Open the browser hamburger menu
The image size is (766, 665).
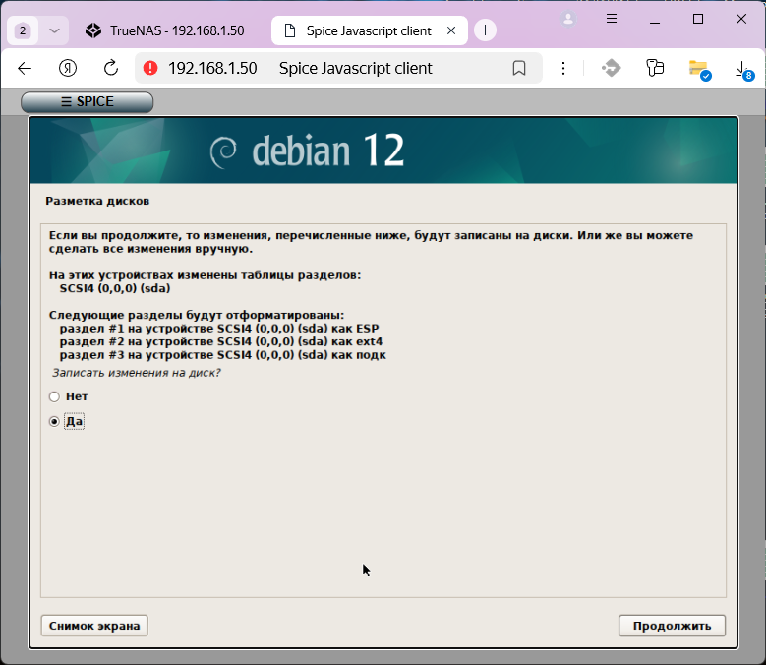point(612,19)
